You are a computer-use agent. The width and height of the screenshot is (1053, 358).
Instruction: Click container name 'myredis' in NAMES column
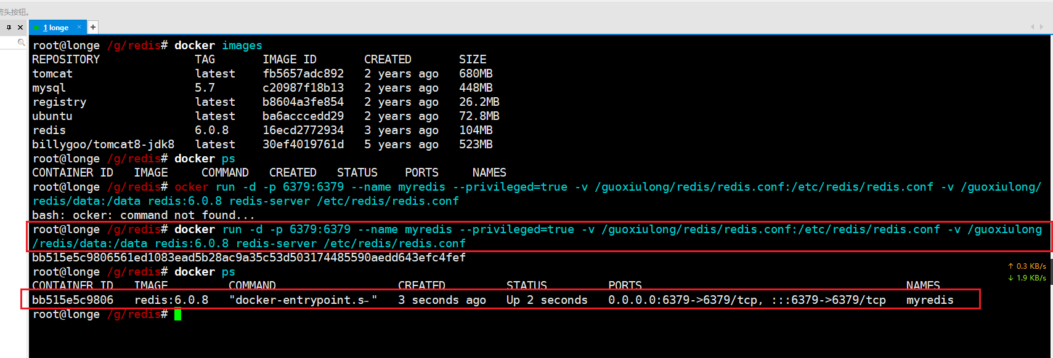930,300
